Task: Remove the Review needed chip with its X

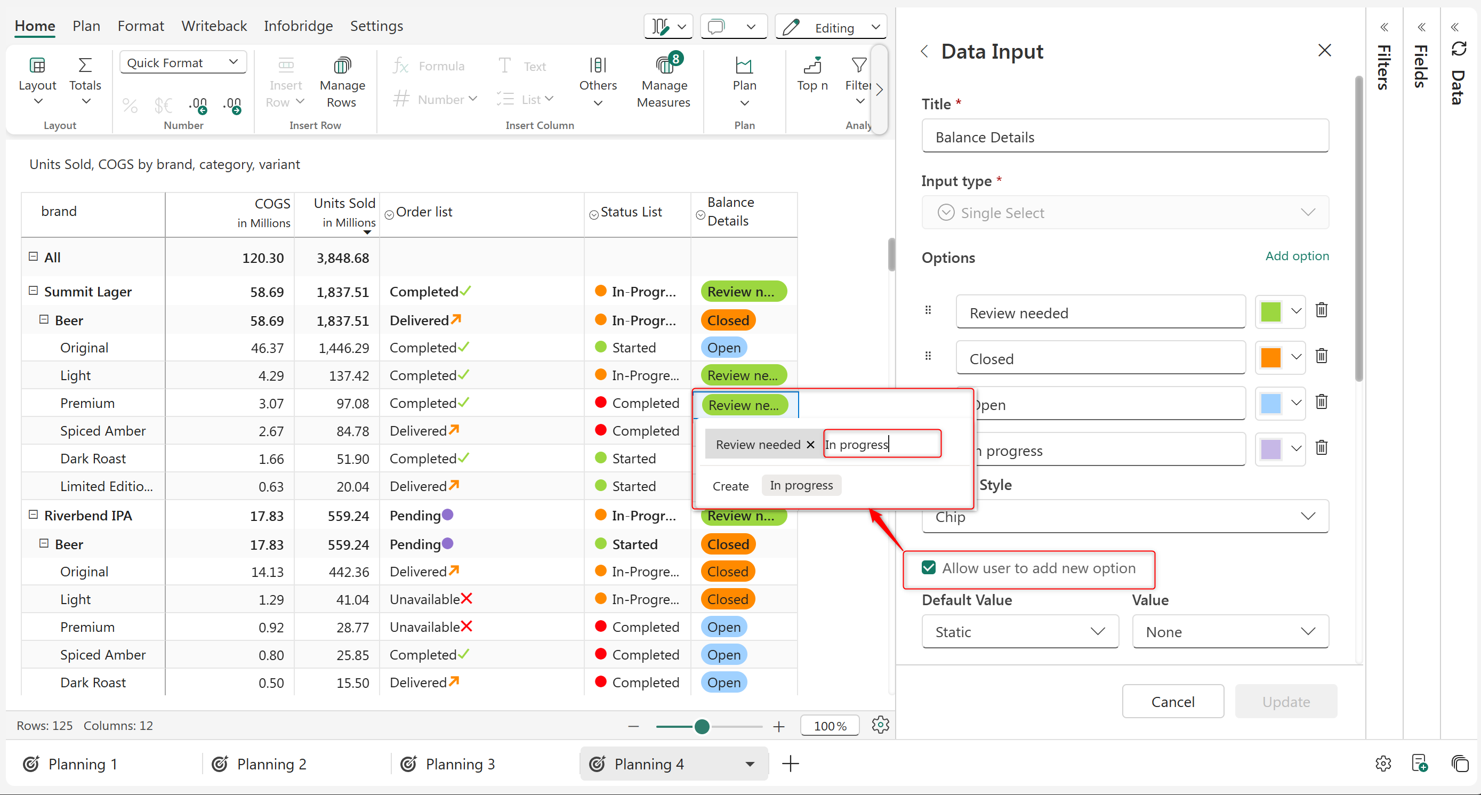Action: [810, 444]
